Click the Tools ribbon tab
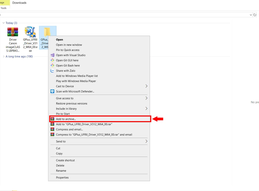 pos(3,8)
